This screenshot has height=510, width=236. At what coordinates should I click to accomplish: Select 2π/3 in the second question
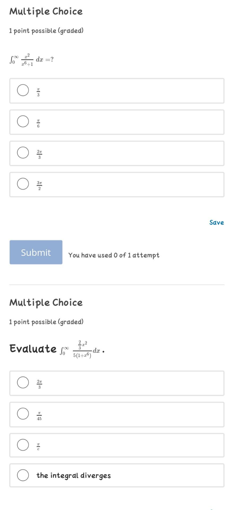coord(23,382)
